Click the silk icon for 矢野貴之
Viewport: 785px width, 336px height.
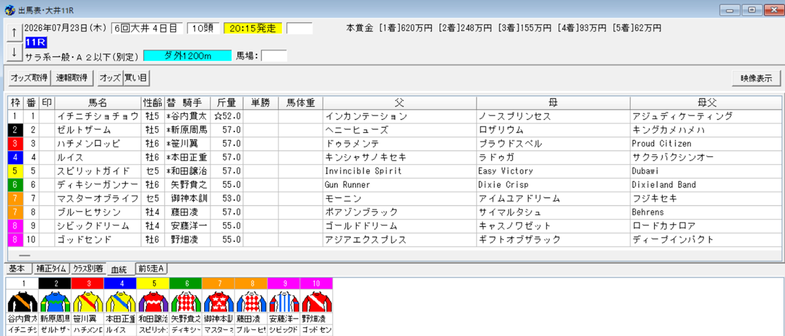click(x=186, y=301)
